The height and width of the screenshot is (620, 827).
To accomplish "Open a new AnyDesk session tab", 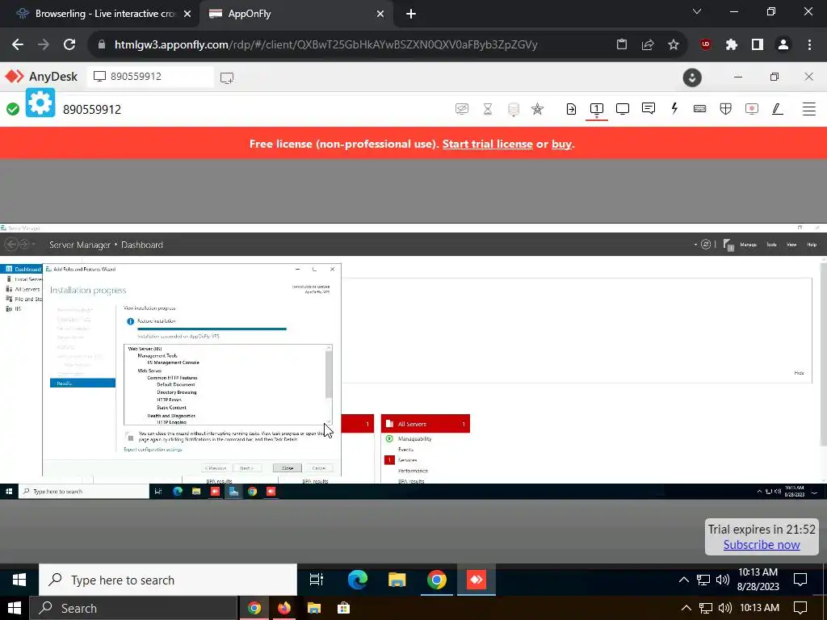I will click(x=227, y=78).
